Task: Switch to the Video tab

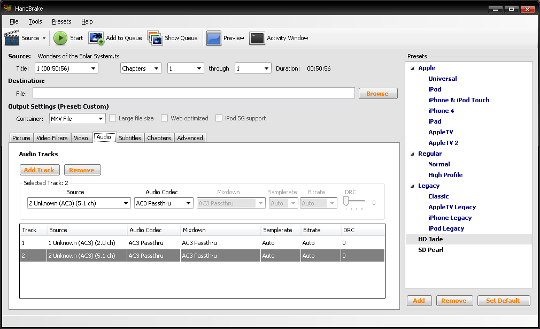Action: (x=81, y=138)
